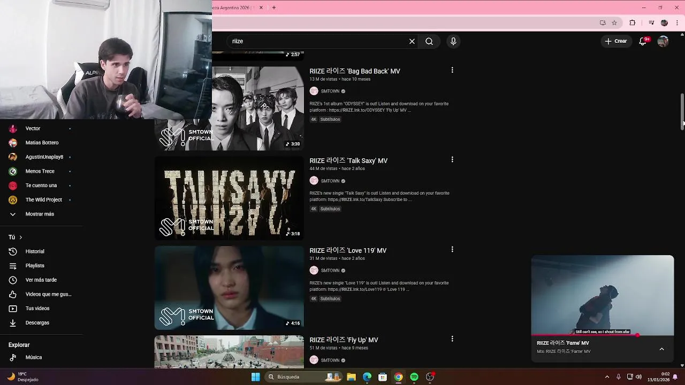685x385 pixels.
Task: Open RIIZE 'Love 119' MV title
Action: coord(348,250)
